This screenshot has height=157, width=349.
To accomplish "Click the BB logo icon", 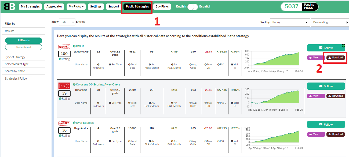I will pos(9,6).
